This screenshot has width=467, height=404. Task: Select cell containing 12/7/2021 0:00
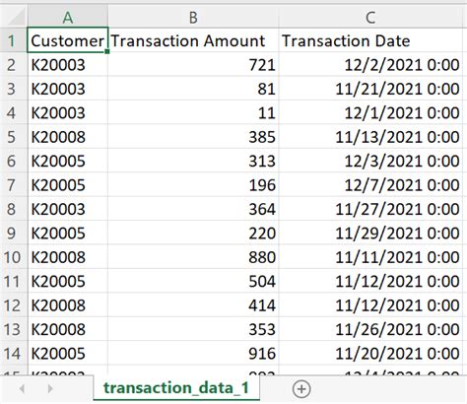click(x=370, y=184)
